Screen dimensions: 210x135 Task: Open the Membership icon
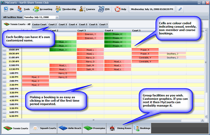58,9
